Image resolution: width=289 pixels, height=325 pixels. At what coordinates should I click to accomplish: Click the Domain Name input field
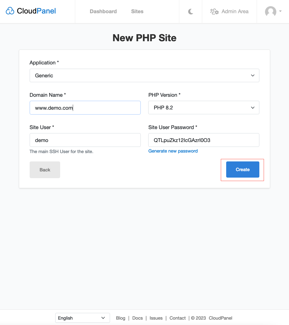click(85, 108)
